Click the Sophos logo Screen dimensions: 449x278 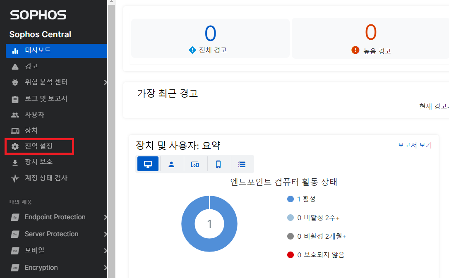(x=38, y=15)
